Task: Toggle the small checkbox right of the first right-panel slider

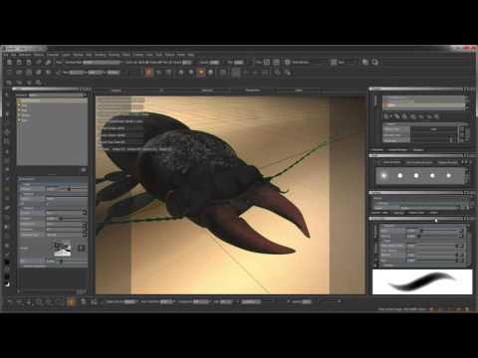Action: point(461,231)
